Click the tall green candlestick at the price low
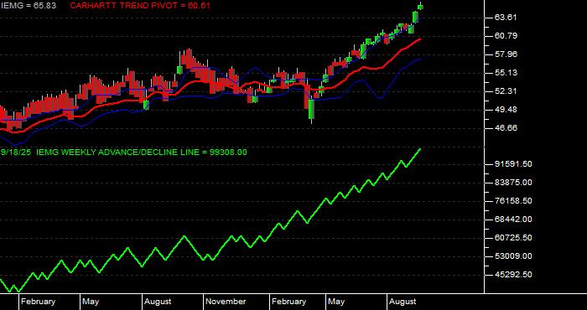 point(311,109)
